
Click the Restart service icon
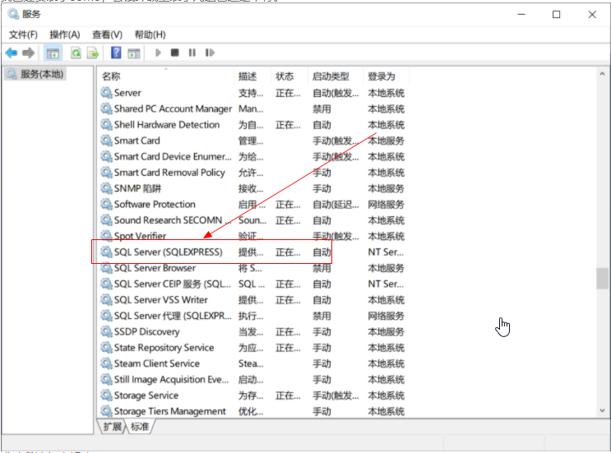(210, 53)
